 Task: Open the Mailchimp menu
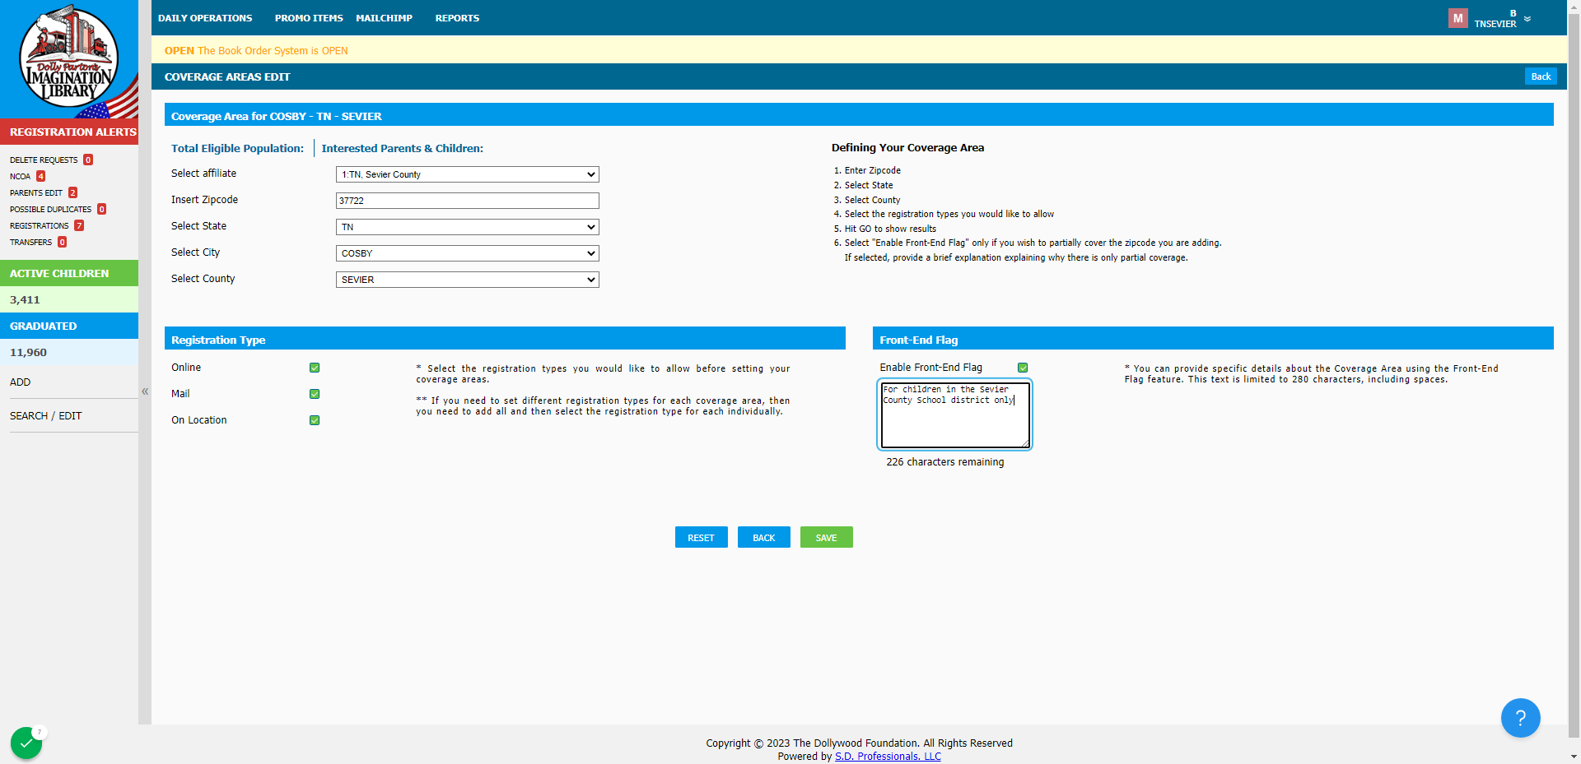[x=385, y=18]
